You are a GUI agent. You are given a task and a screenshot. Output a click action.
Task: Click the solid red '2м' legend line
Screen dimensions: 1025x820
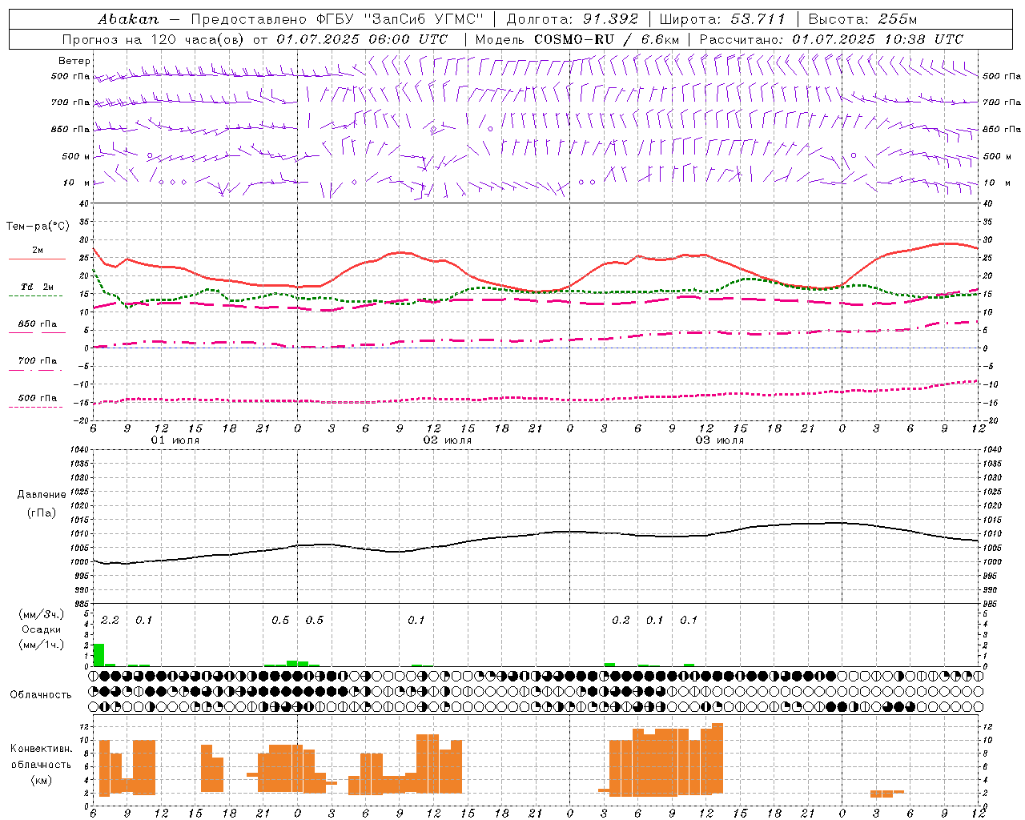coord(37,259)
